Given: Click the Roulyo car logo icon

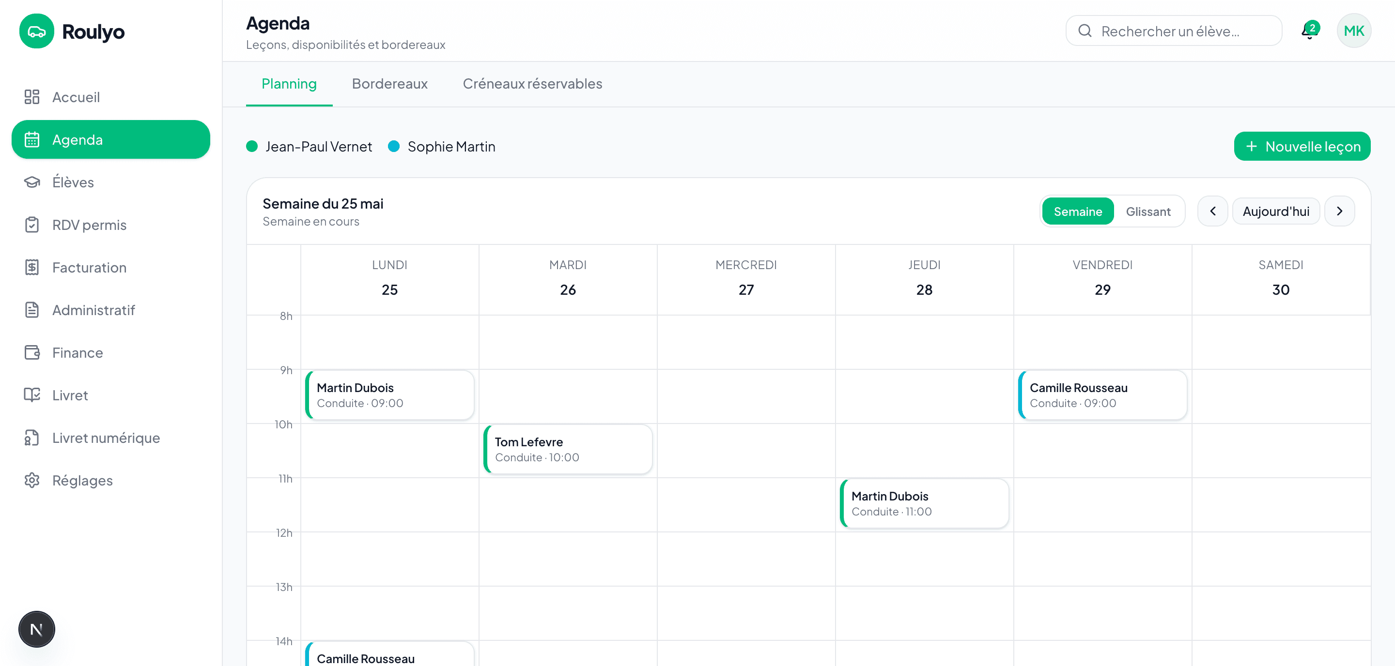Looking at the screenshot, I should click(36, 31).
